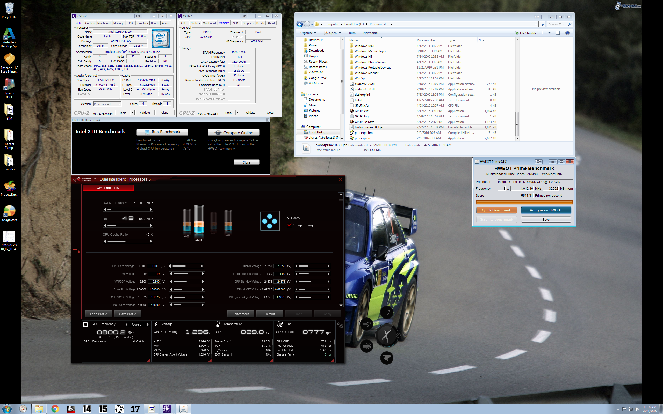
Task: Click the DMI Voltage input field
Action: 155,274
